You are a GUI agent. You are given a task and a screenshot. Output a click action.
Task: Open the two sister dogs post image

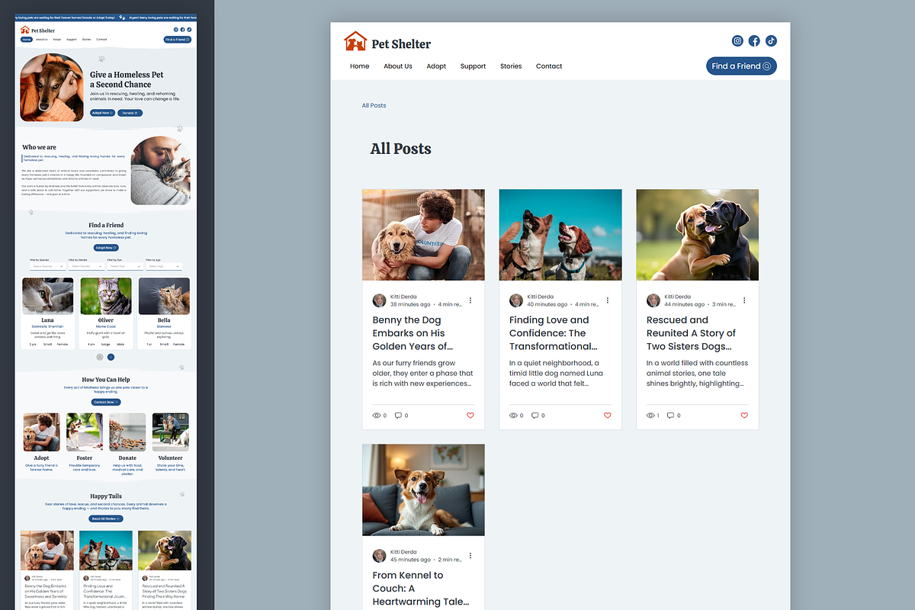click(x=698, y=235)
